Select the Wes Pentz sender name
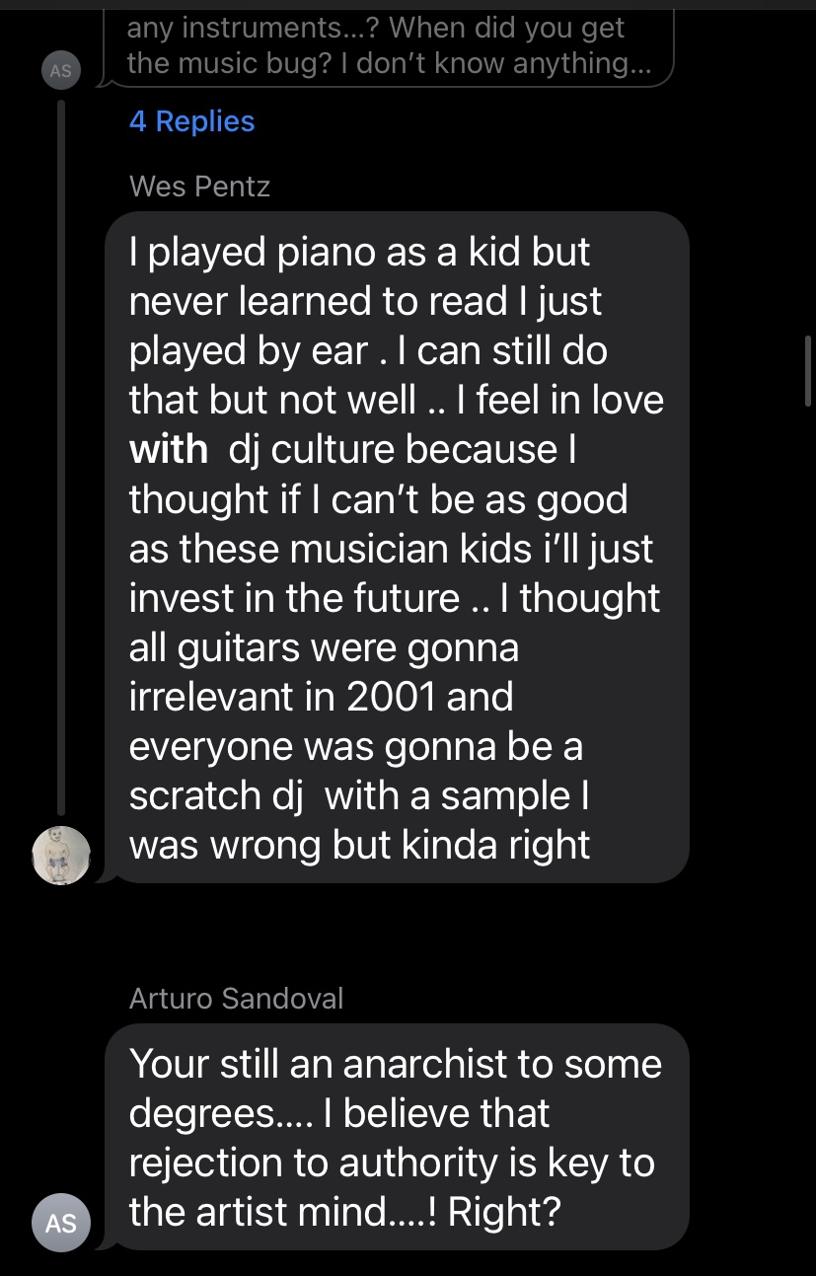Image resolution: width=816 pixels, height=1276 pixels. click(x=199, y=186)
